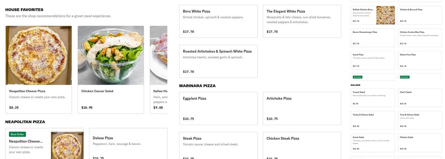Open the Steak Pizza item
This screenshot has width=445, height=159.
coord(218,146)
